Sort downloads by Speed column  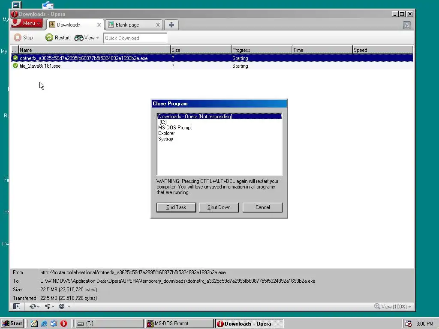(383, 50)
